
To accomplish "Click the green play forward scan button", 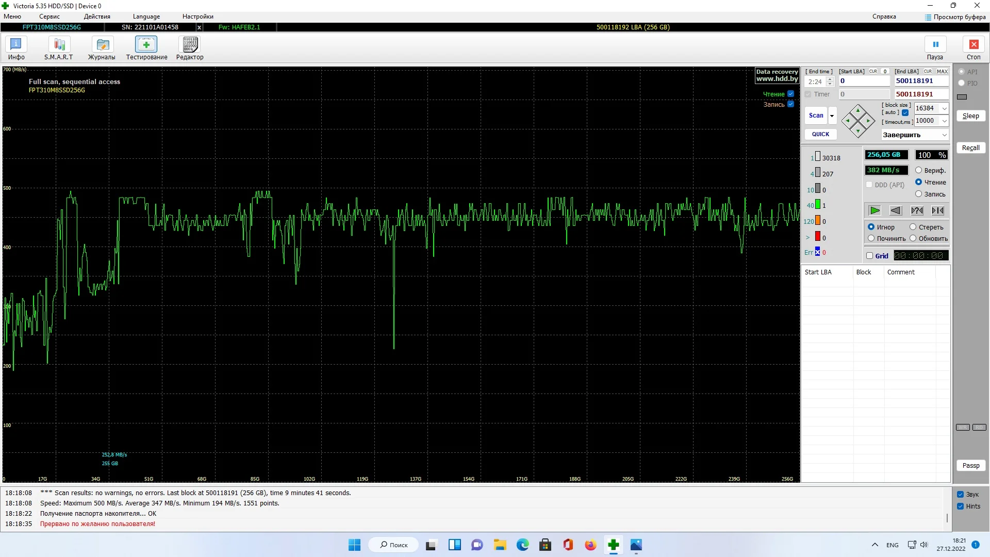I will pyautogui.click(x=874, y=210).
